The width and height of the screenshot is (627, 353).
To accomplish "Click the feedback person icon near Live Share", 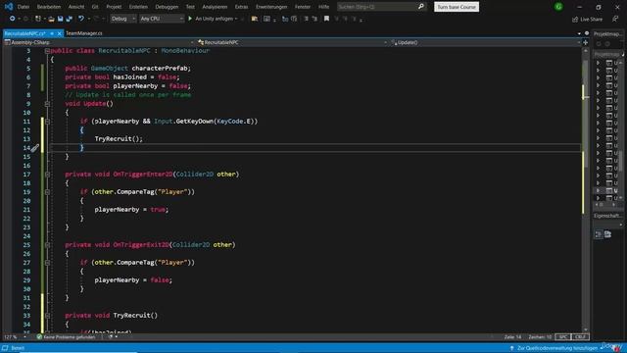I will (x=615, y=19).
